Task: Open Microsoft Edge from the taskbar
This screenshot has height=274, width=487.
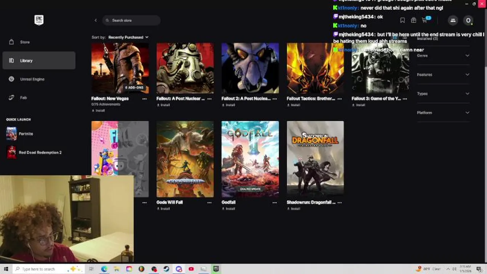Action: 104,269
